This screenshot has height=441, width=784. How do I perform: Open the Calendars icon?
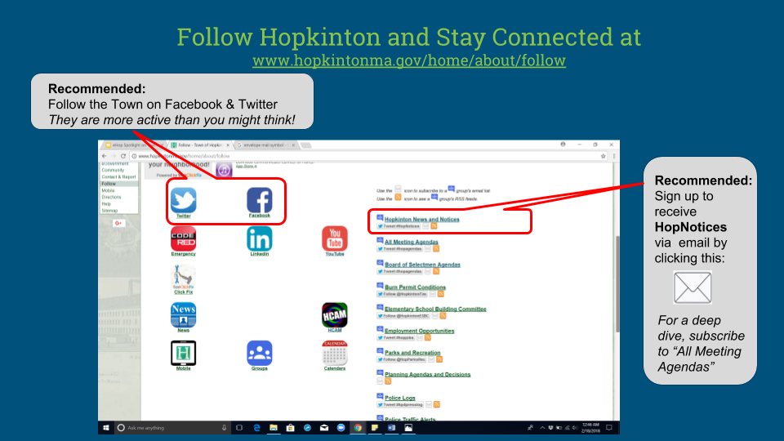[x=335, y=353]
